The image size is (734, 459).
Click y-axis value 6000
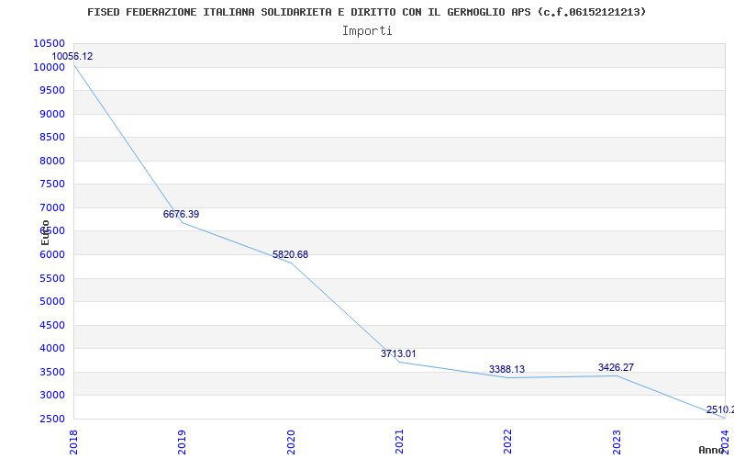pyautogui.click(x=52, y=255)
